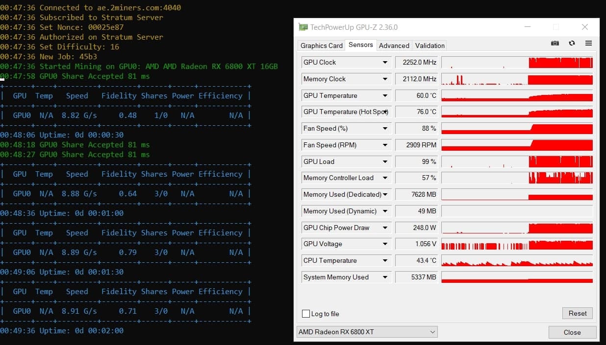Click the terminal speed value 8.82 G/s
The height and width of the screenshot is (345, 606).
click(x=79, y=115)
